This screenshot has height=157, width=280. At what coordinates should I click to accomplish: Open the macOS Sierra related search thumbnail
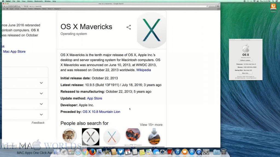coord(133,135)
